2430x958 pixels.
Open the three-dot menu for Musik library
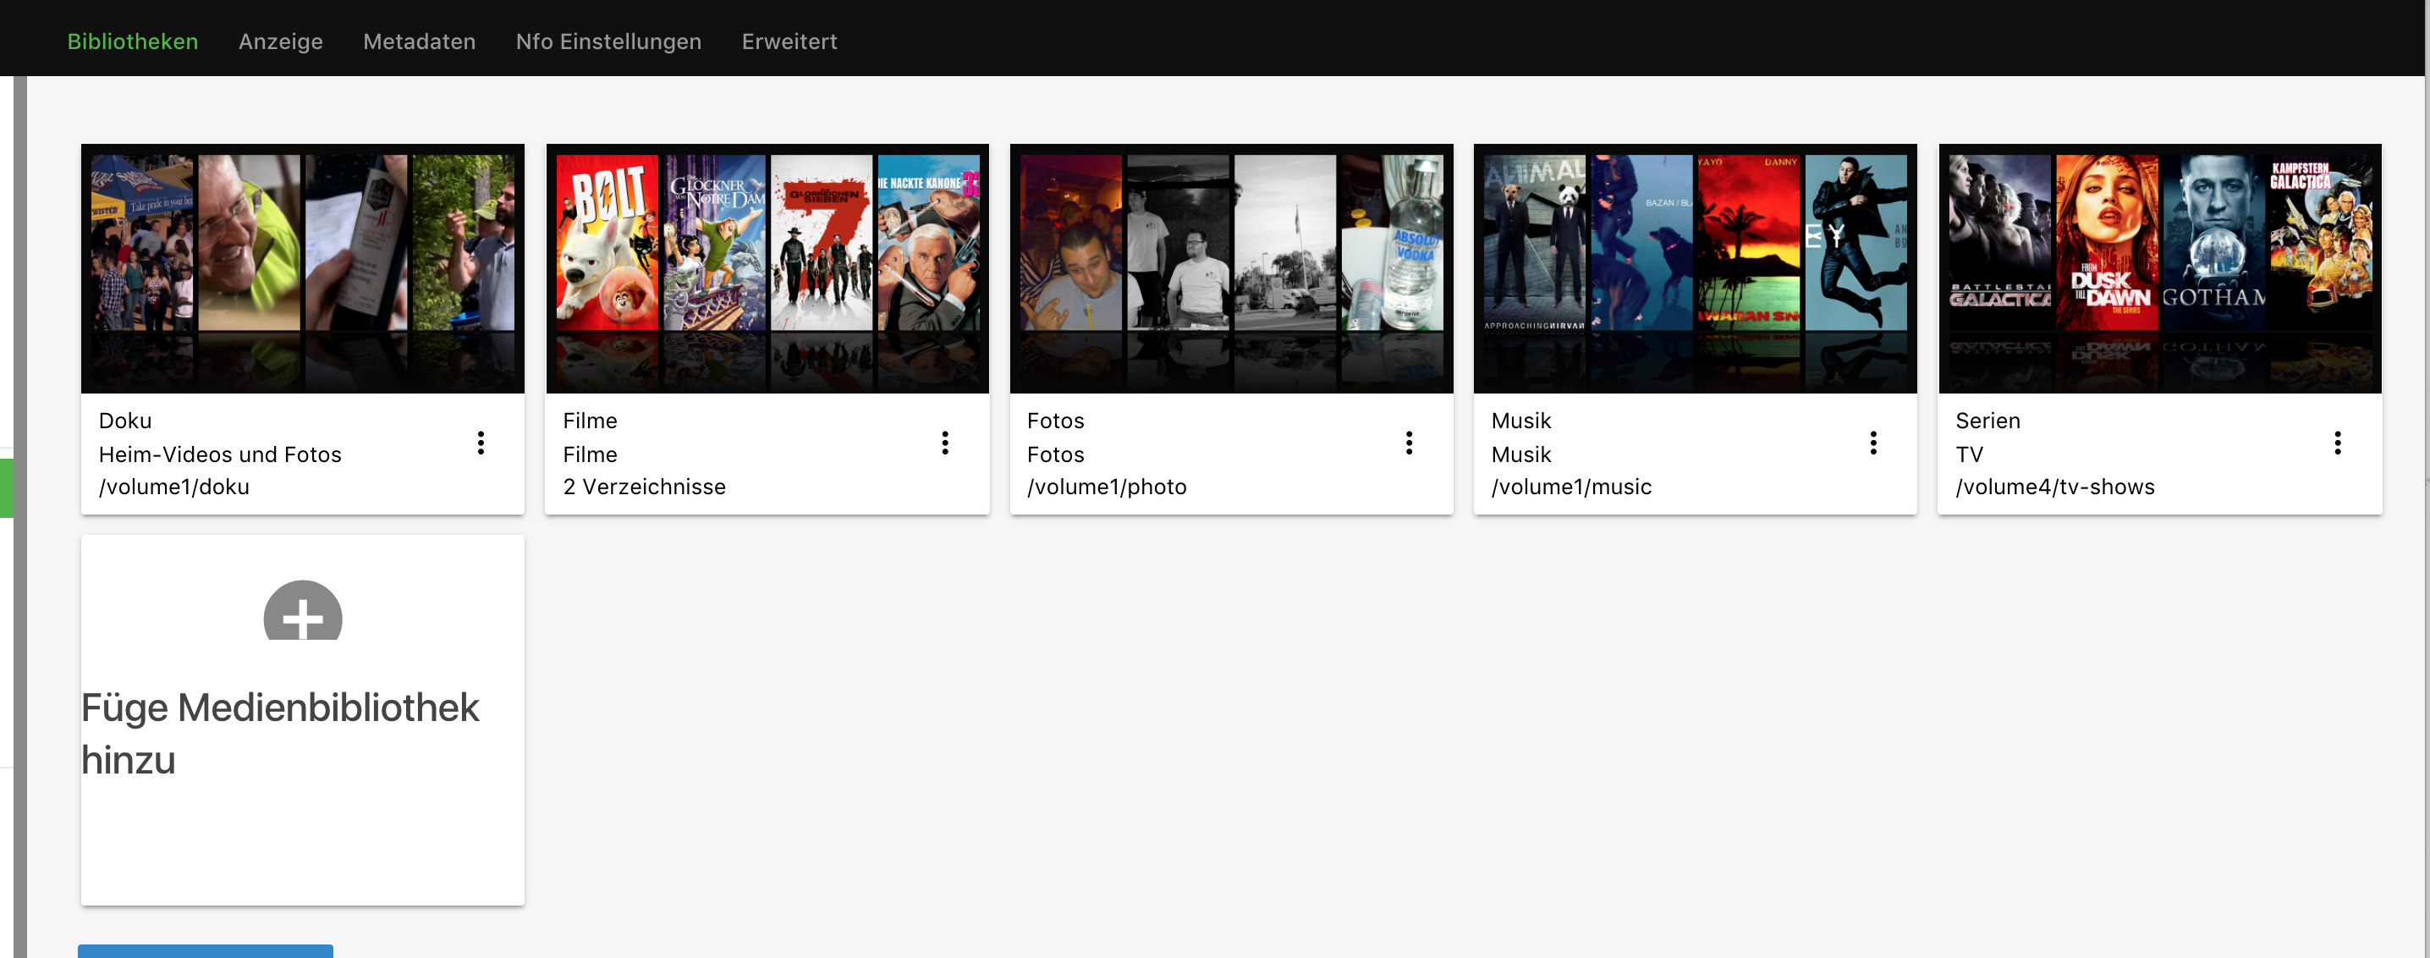[x=1873, y=443]
